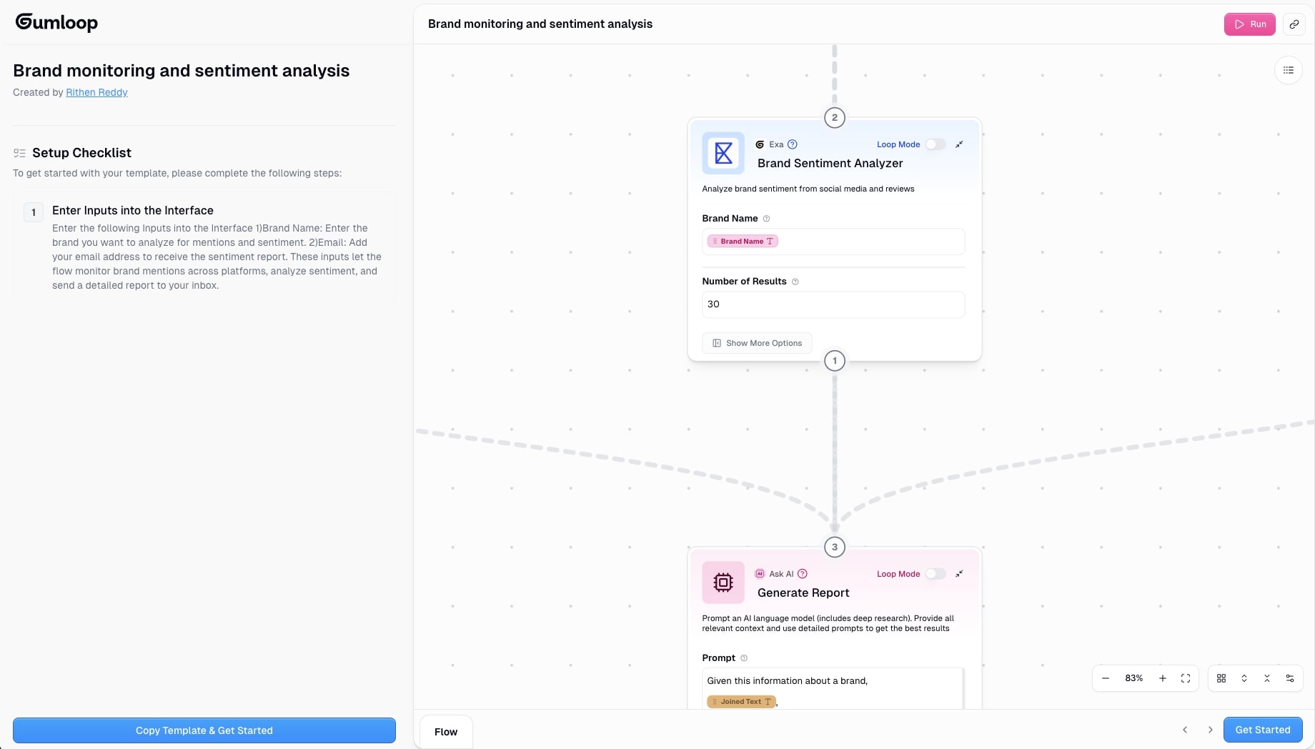
Task: Click the Number of Results input field
Action: point(832,304)
